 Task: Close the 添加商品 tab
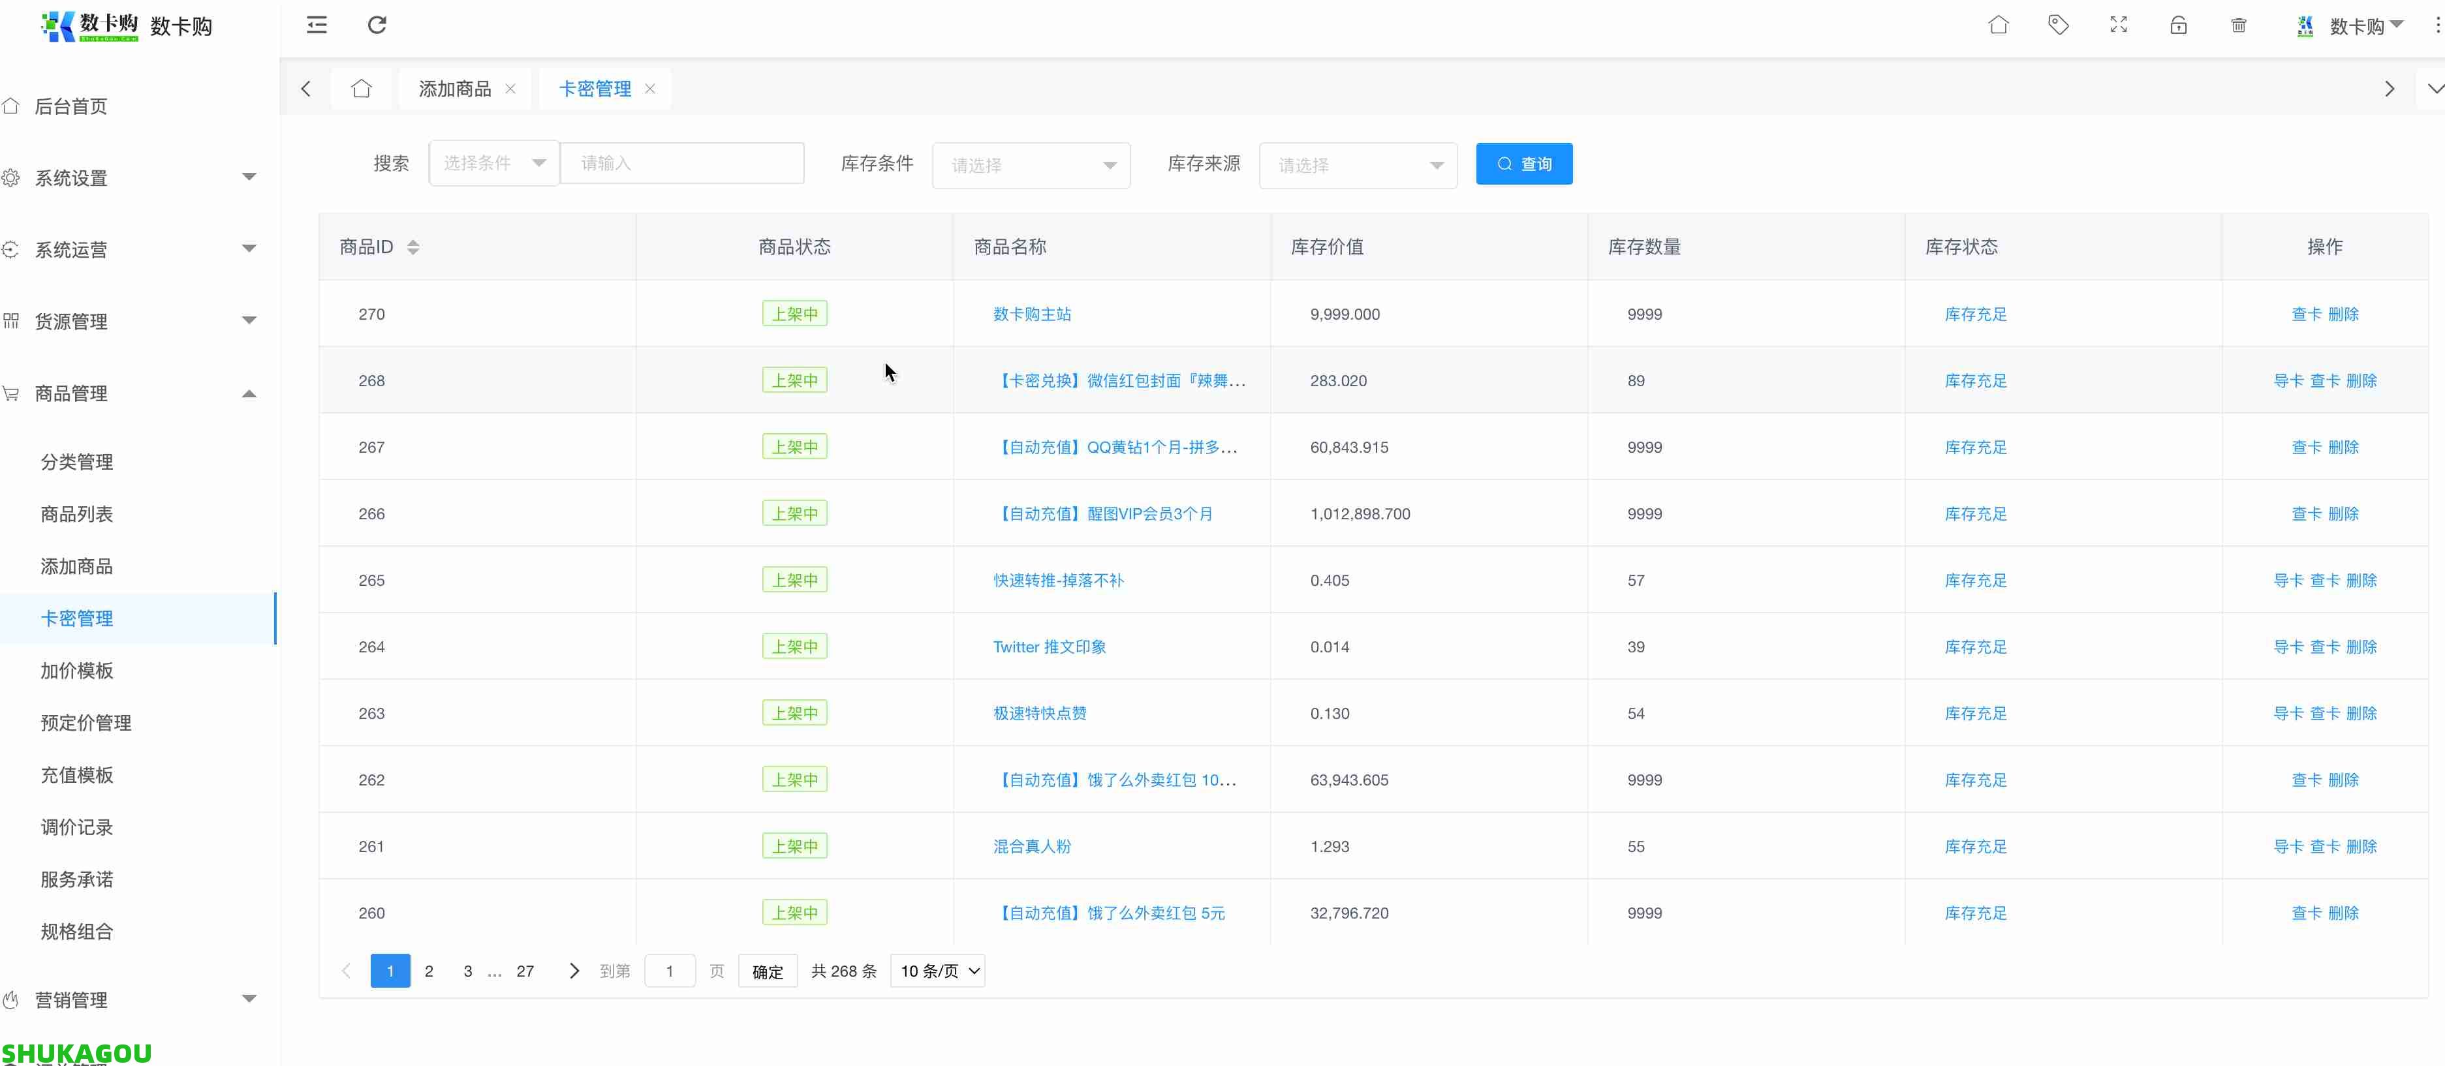point(510,89)
